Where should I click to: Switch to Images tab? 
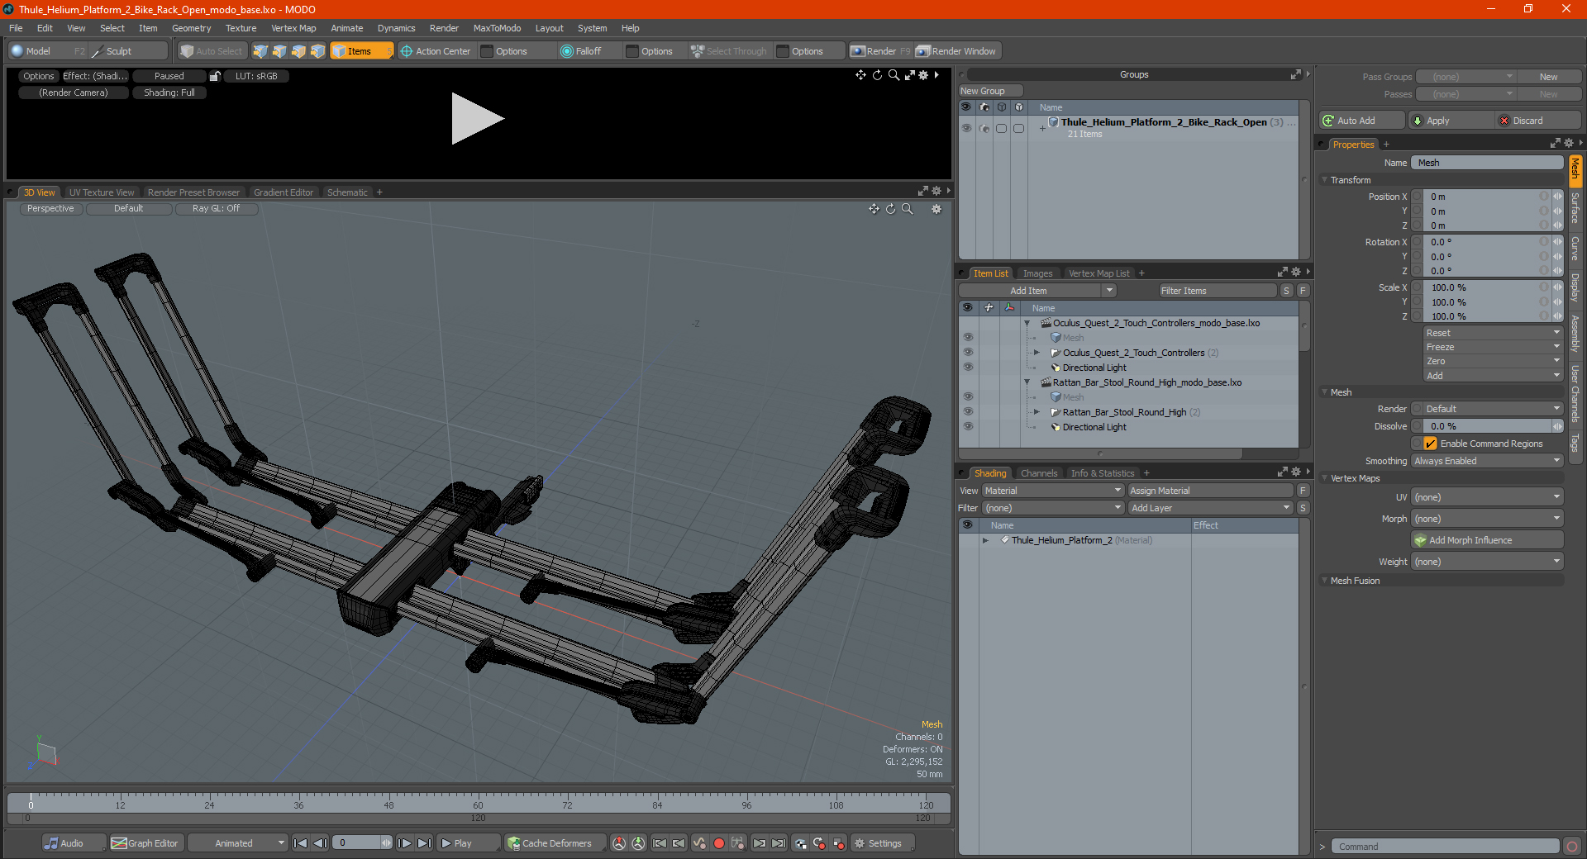[x=1037, y=273]
